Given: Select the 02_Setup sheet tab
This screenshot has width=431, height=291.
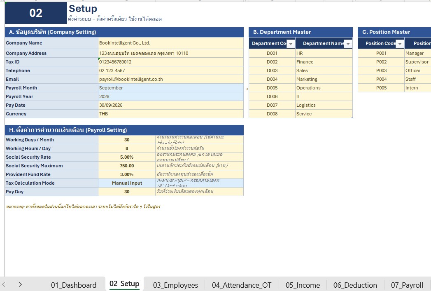Looking at the screenshot, I should click(x=124, y=284).
